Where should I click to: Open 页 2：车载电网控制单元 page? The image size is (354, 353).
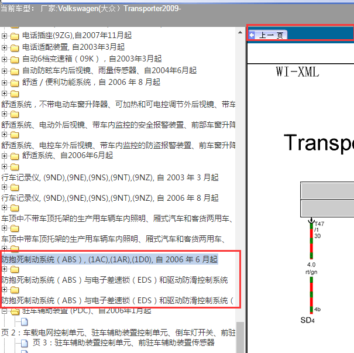pyautogui.click(x=118, y=333)
